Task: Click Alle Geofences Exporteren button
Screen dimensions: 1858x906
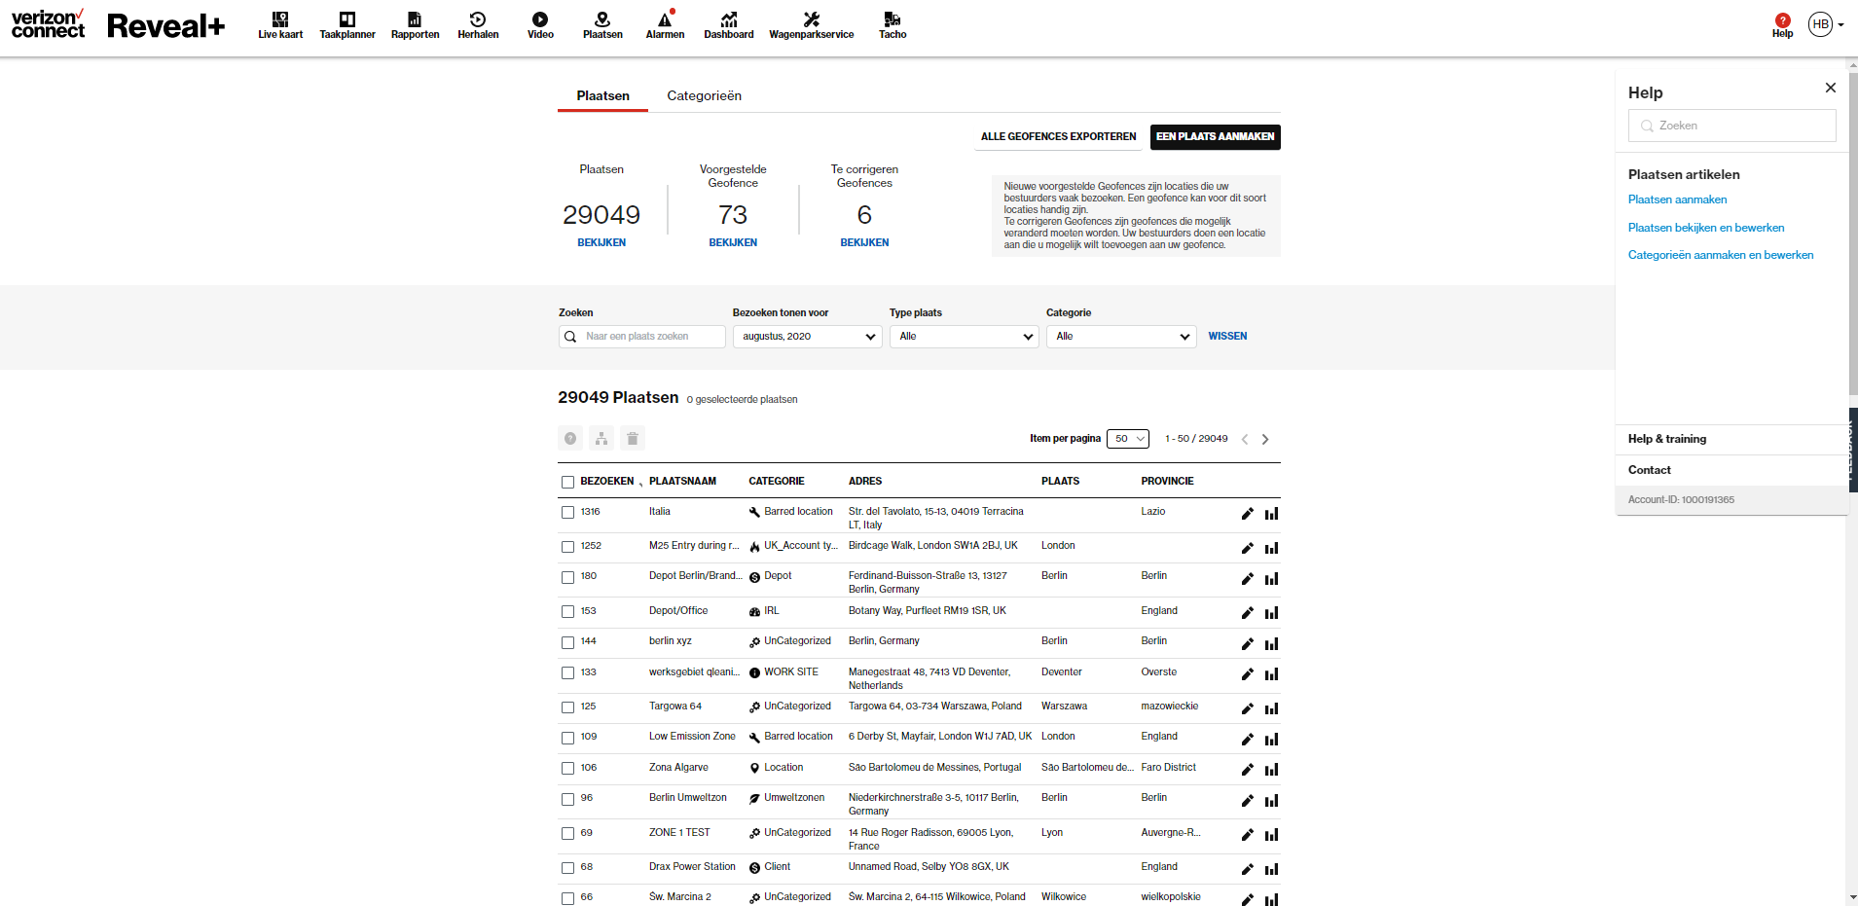Action: point(1058,137)
